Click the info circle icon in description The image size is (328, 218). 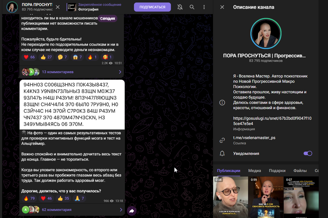222,103
